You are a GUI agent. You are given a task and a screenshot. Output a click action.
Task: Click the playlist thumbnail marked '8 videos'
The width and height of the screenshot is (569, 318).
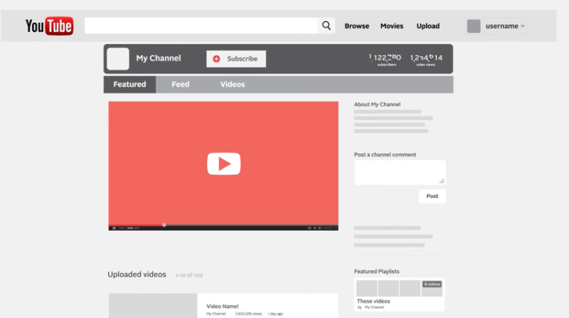(x=432, y=288)
